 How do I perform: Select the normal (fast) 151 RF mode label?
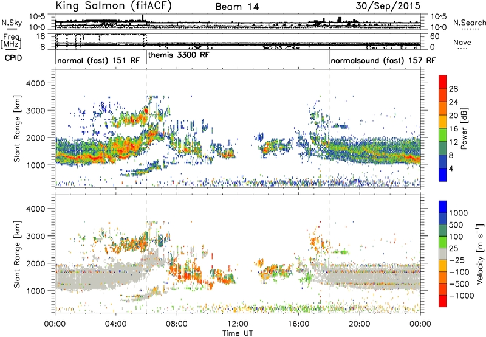(x=98, y=60)
